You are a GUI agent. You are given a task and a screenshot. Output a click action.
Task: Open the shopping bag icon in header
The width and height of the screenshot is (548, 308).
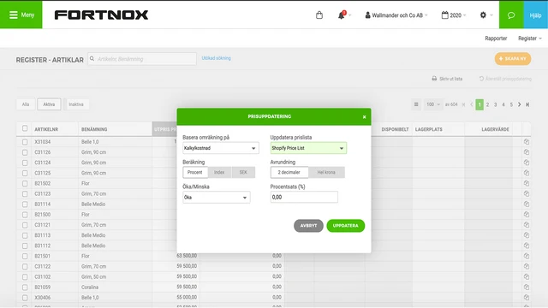tap(319, 15)
